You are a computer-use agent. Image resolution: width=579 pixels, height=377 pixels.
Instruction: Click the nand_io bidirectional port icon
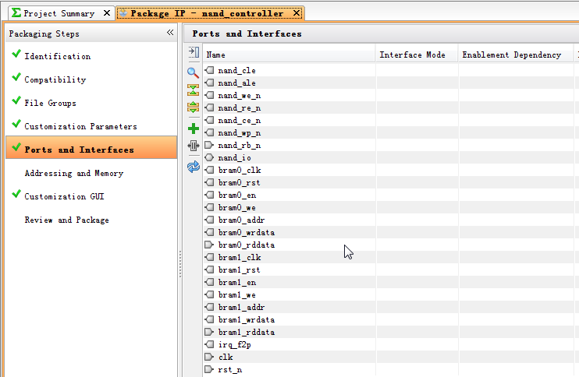click(x=209, y=157)
